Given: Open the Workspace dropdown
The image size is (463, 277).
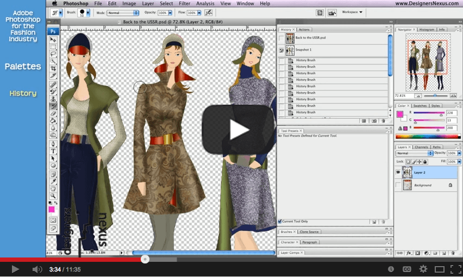Looking at the screenshot, I should (x=352, y=12).
